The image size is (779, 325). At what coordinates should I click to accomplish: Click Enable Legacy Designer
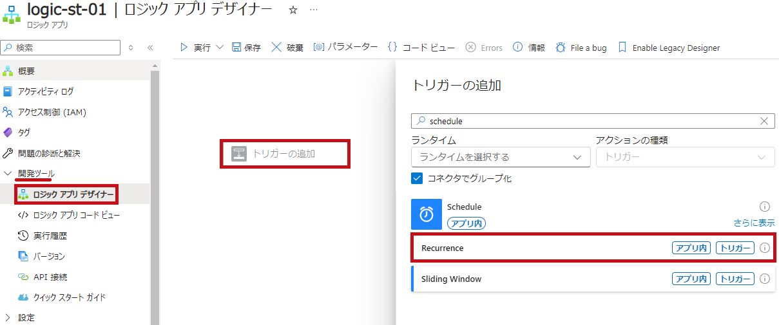click(x=669, y=48)
